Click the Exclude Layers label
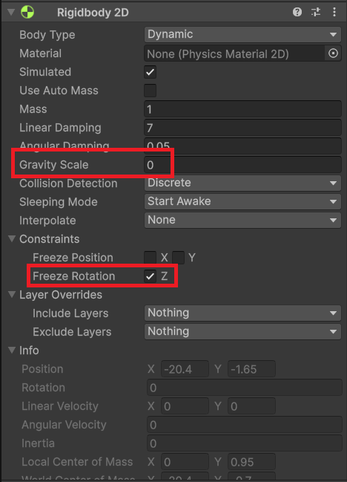 pyautogui.click(x=72, y=332)
